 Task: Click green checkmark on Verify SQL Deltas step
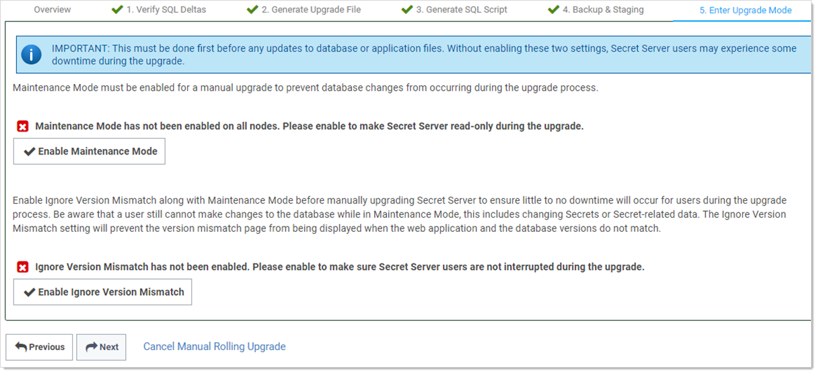click(117, 10)
